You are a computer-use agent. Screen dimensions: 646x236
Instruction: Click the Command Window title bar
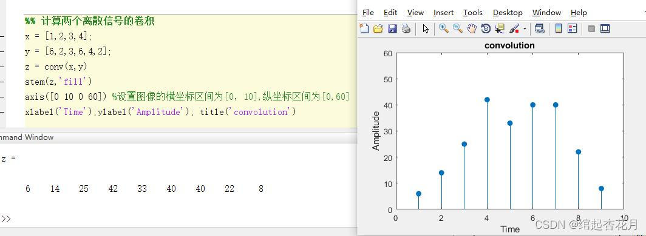coord(178,137)
